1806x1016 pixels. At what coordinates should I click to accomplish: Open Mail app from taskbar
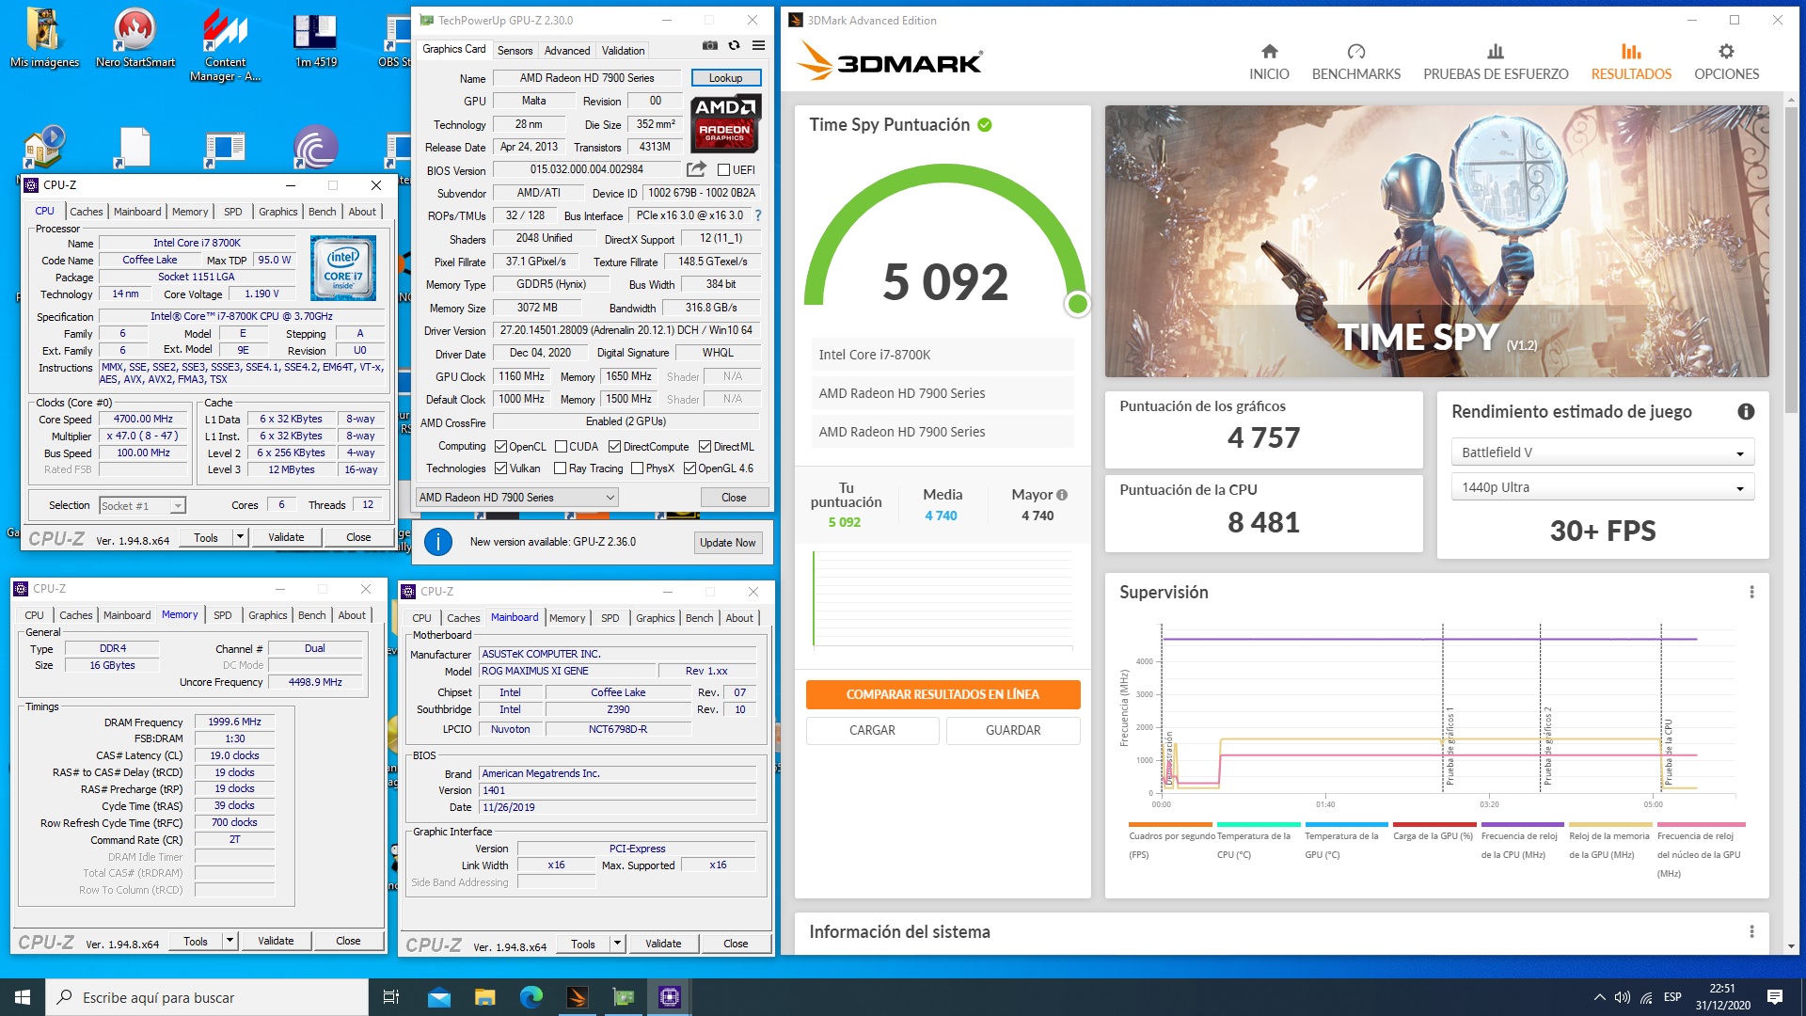[439, 997]
